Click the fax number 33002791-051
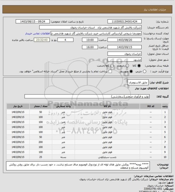This screenshot has width=175, height=192. pyautogui.click(x=153, y=189)
